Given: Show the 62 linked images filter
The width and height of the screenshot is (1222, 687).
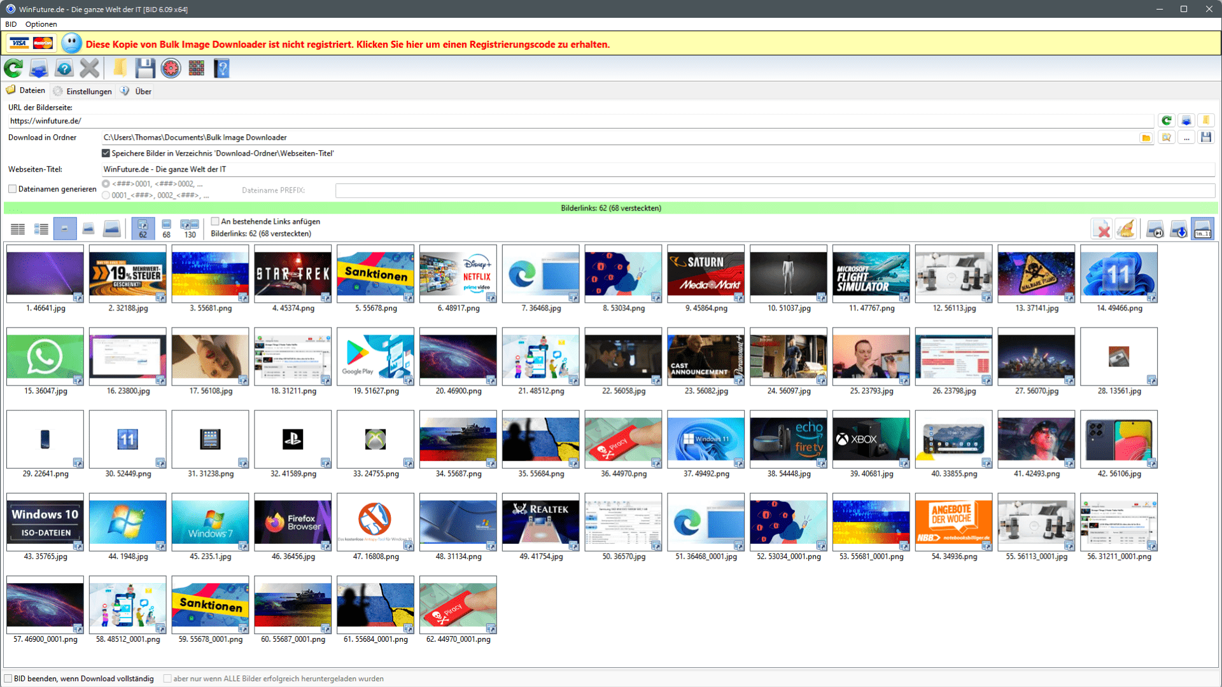Looking at the screenshot, I should click(x=143, y=229).
